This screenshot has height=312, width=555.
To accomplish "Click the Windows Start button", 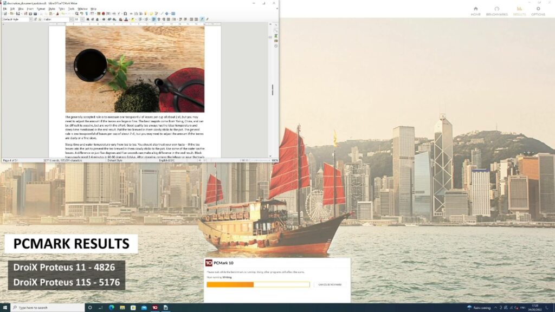I will click(x=5, y=308).
